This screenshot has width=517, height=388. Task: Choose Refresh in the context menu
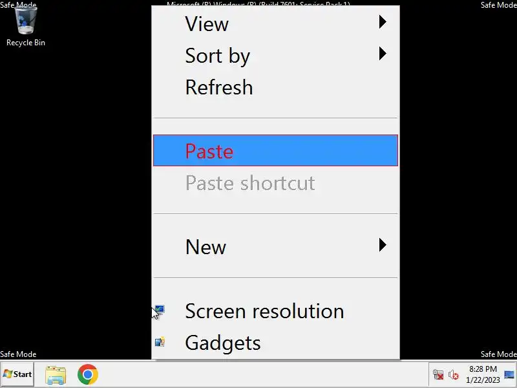[219, 87]
